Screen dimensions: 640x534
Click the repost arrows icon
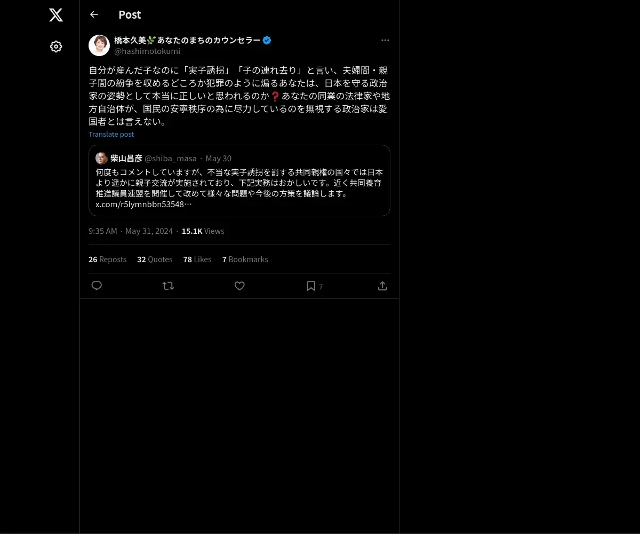click(168, 286)
